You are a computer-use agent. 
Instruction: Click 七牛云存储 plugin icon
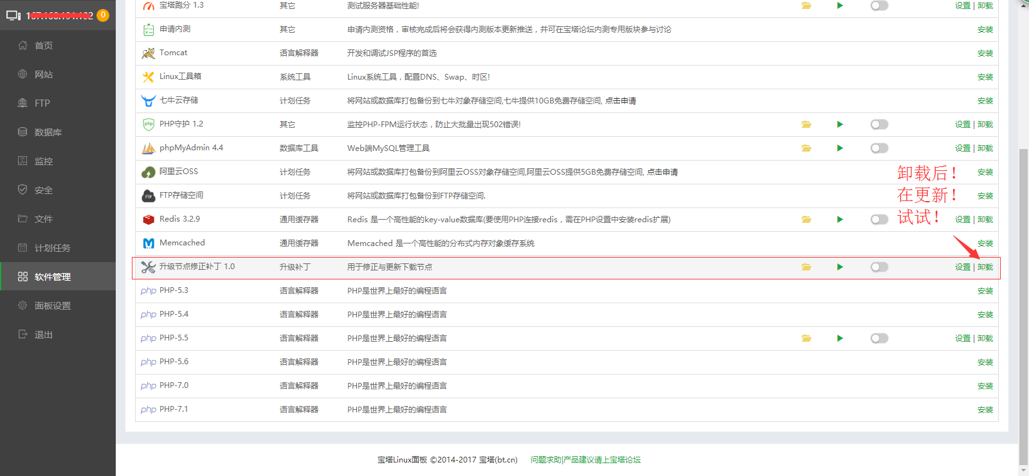149,101
